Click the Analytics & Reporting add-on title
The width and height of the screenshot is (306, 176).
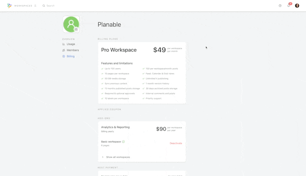pyautogui.click(x=115, y=127)
